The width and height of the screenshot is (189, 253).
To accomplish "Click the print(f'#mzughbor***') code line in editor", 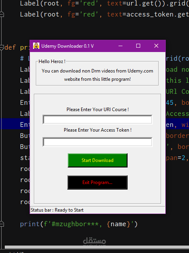I will pyautogui.click(x=79, y=224).
